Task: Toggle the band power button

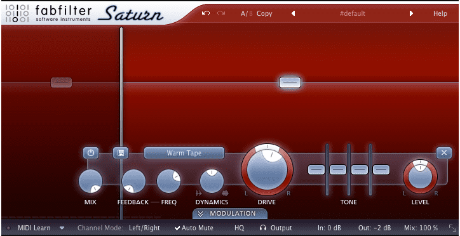Action: [91, 153]
